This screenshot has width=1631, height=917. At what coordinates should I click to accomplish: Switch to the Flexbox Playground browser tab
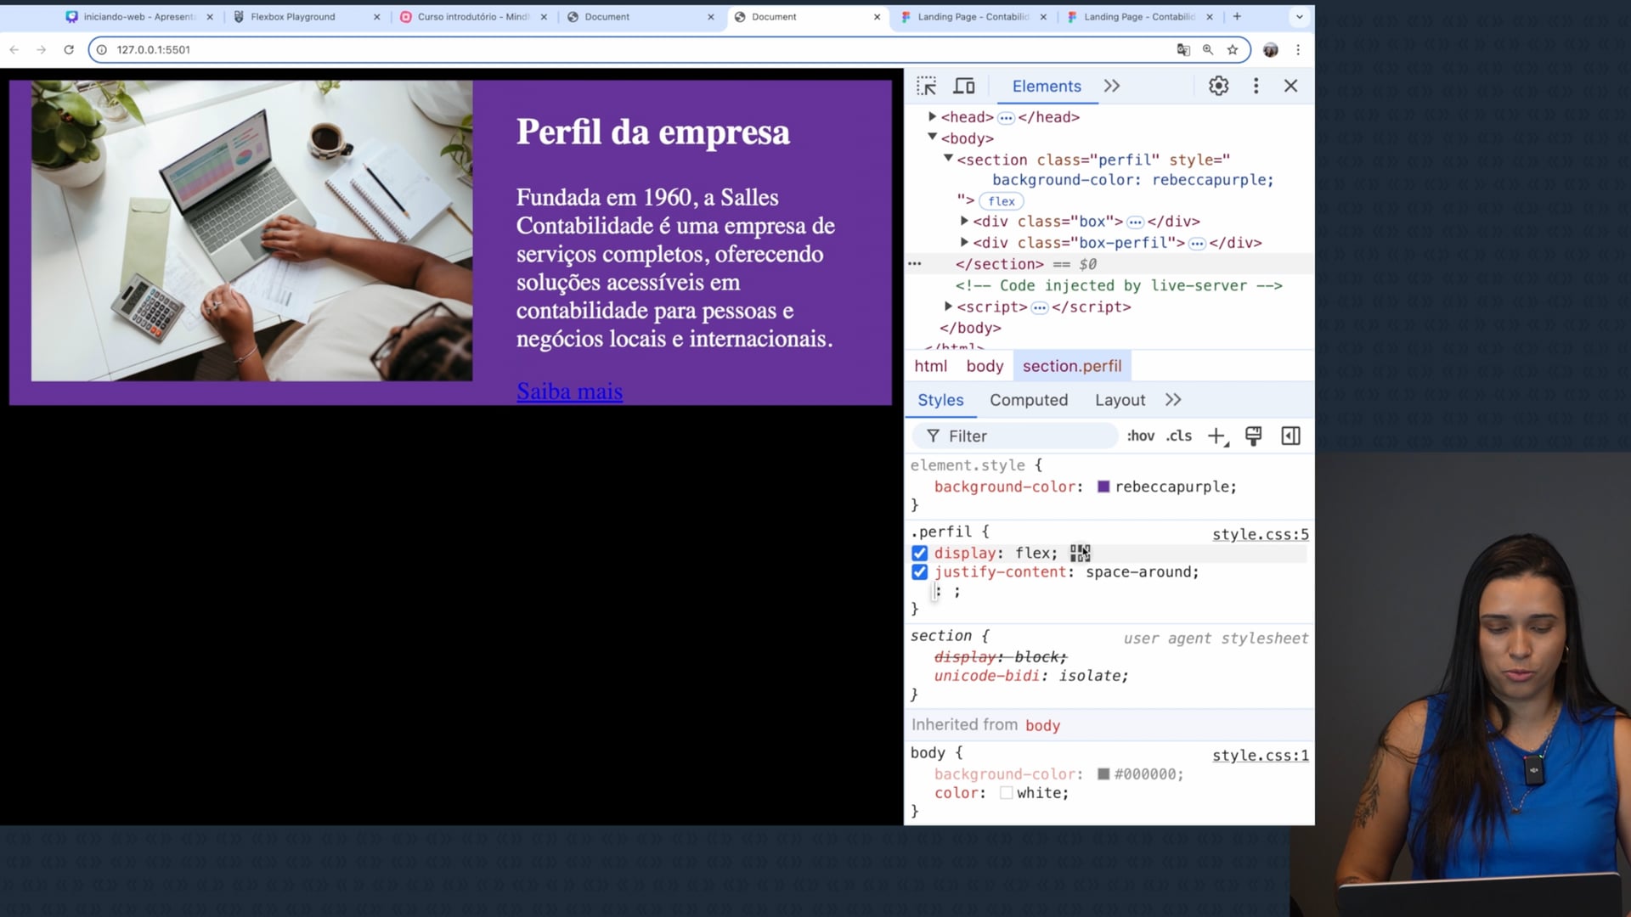[x=293, y=17]
